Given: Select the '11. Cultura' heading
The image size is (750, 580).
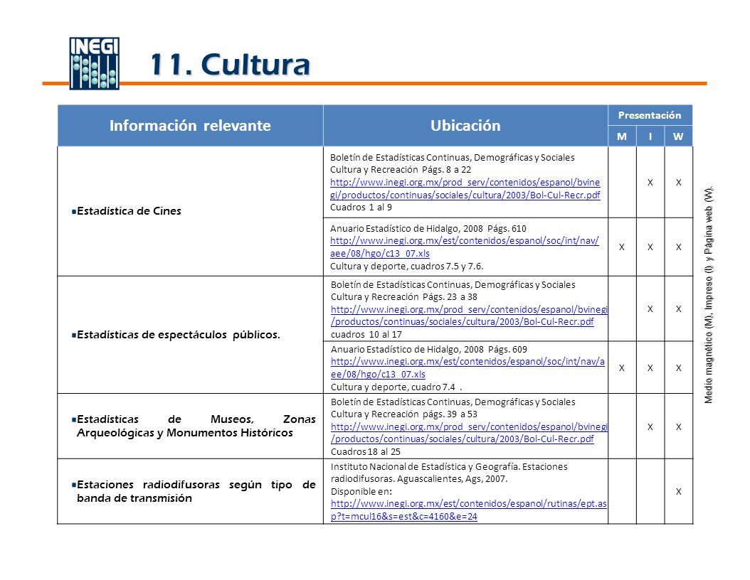Looking at the screenshot, I should (x=230, y=65).
